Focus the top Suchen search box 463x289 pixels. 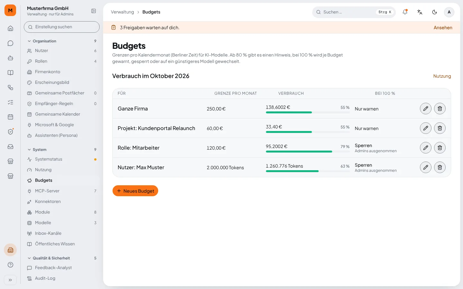coord(354,12)
